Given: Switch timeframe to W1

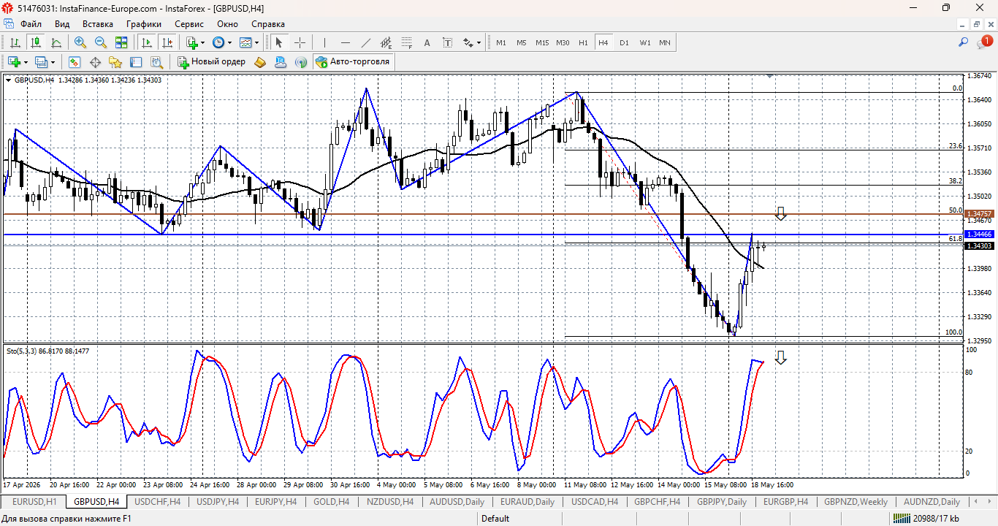Looking at the screenshot, I should [x=645, y=42].
